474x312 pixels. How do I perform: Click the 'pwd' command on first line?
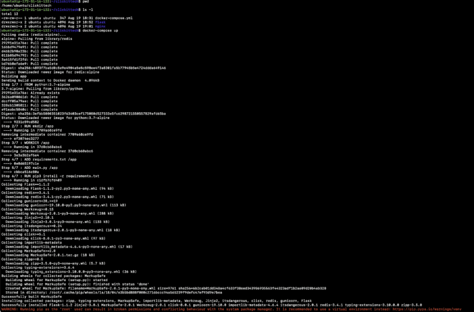[x=85, y=2]
